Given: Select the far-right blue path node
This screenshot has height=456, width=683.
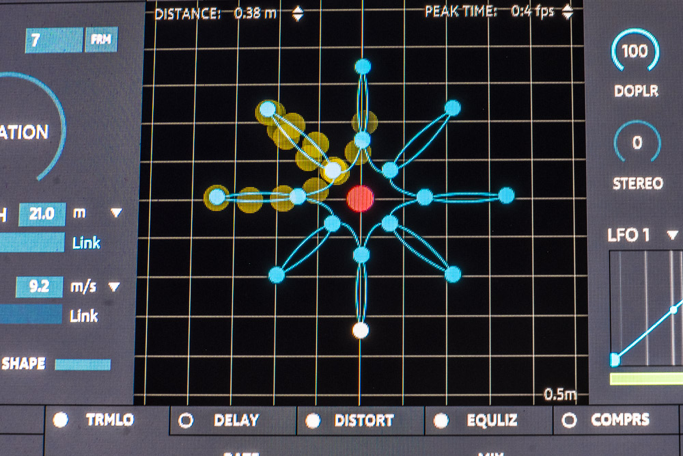Looking at the screenshot, I should coord(506,196).
